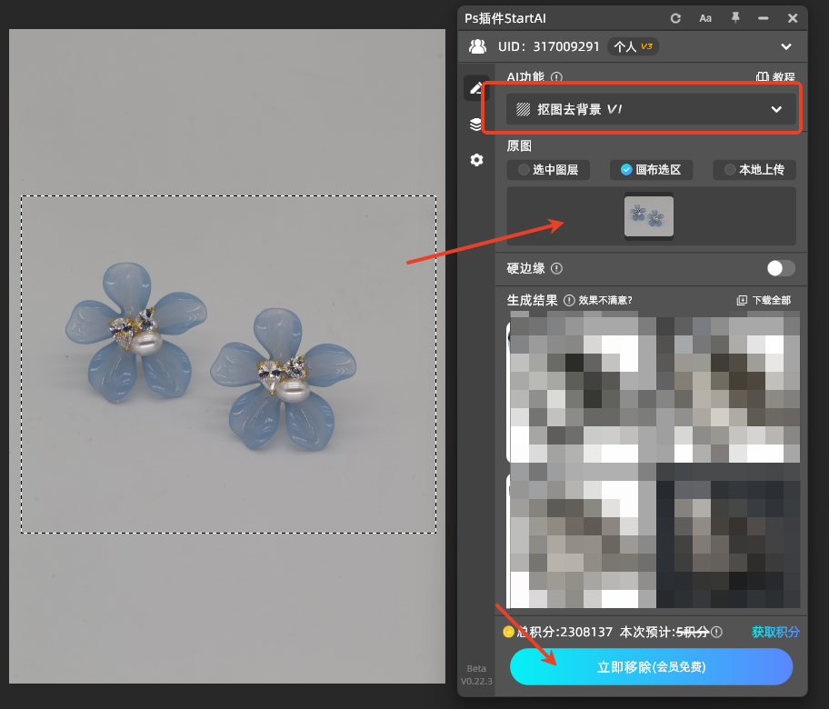
Task: Click info icon next to 本次预计 points
Action: 717,632
